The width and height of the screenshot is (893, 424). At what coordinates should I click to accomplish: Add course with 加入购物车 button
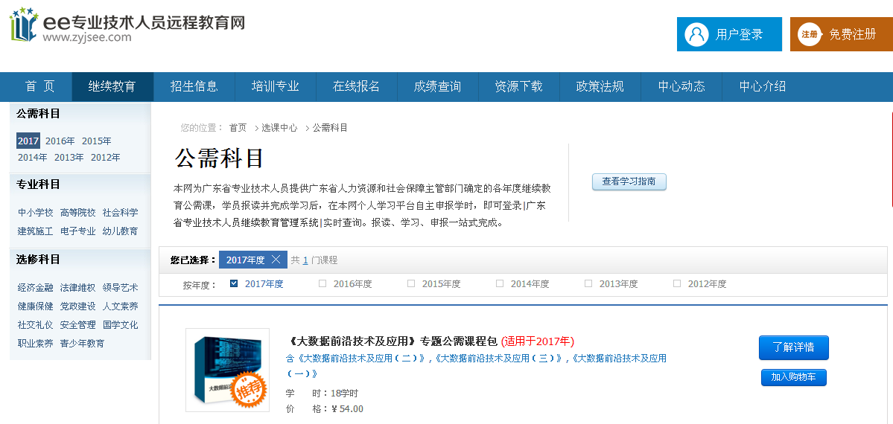click(x=793, y=377)
